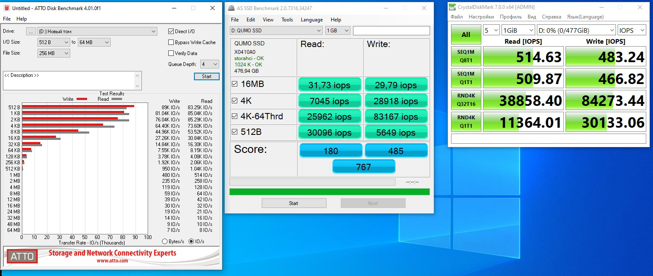The height and width of the screenshot is (276, 653).
Task: Click Abort button in AS SSD Benchmark
Action: [x=373, y=203]
